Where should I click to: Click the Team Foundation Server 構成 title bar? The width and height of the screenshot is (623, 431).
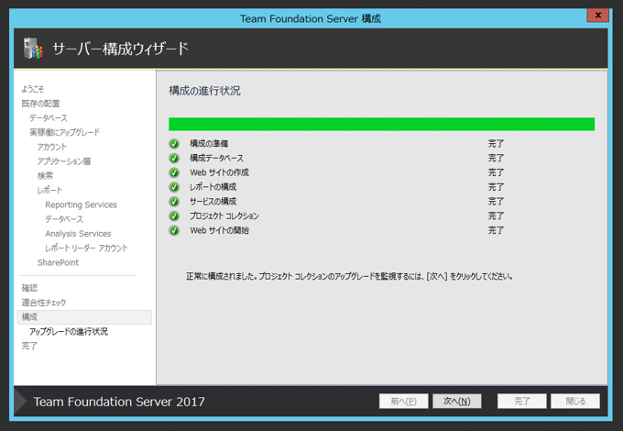pos(311,18)
